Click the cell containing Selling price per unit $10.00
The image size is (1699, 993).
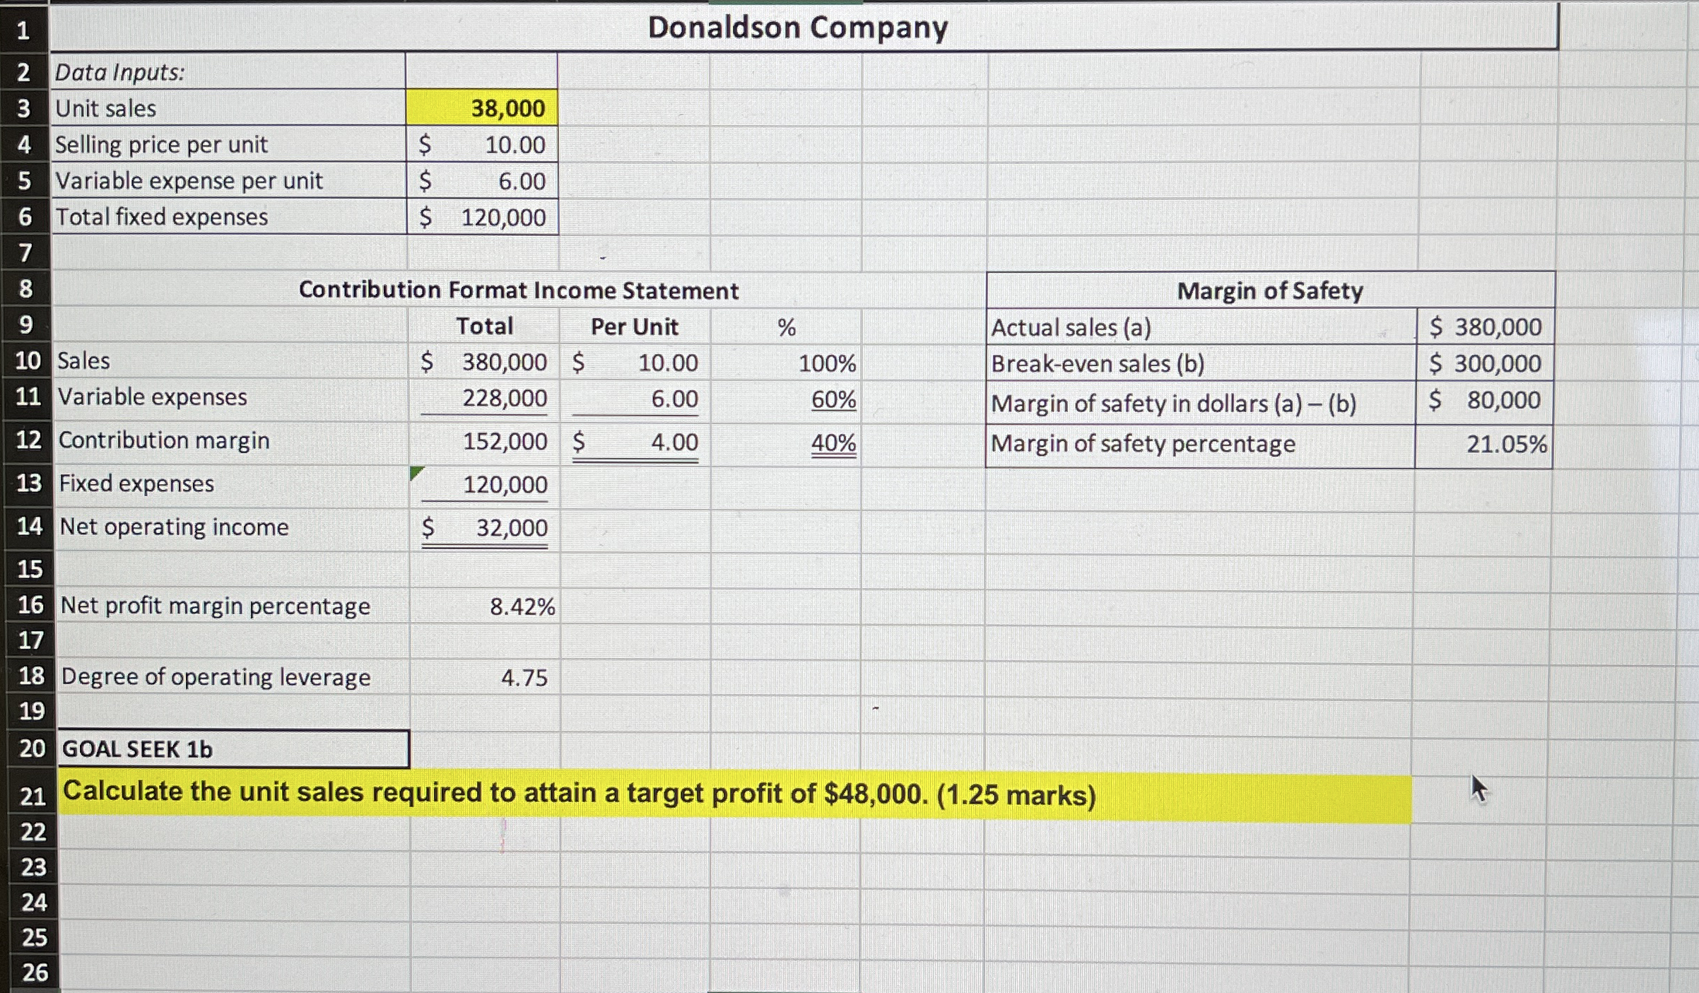[483, 145]
